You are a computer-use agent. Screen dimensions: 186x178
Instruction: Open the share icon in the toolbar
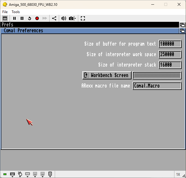[54, 18]
